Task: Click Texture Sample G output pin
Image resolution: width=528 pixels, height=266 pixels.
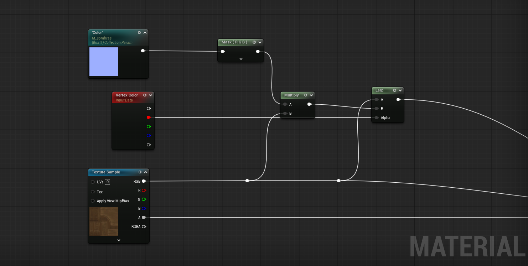Action: pos(144,199)
